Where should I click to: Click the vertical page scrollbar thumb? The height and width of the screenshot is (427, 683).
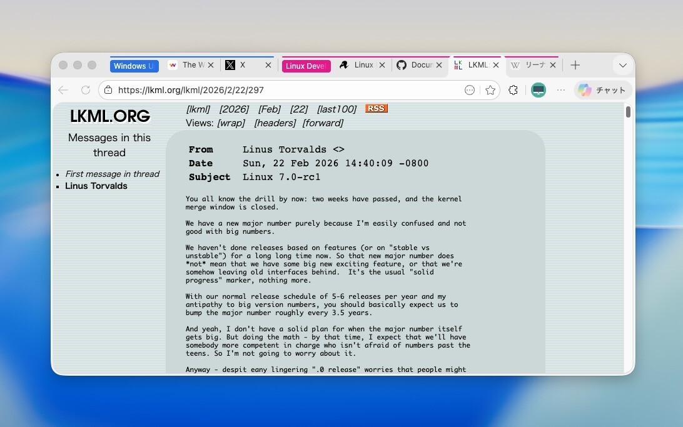coord(628,113)
